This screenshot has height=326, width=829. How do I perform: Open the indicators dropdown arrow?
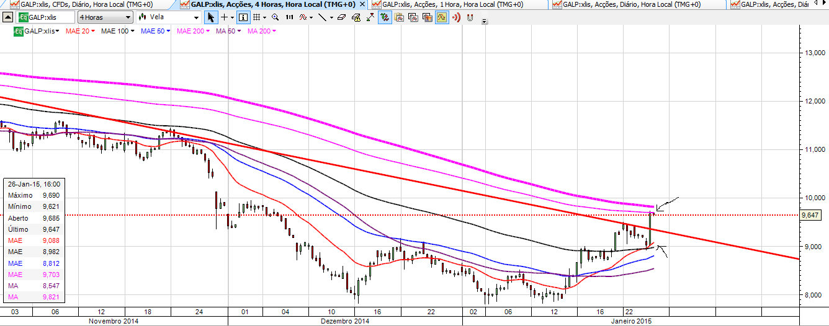pyautogui.click(x=311, y=17)
